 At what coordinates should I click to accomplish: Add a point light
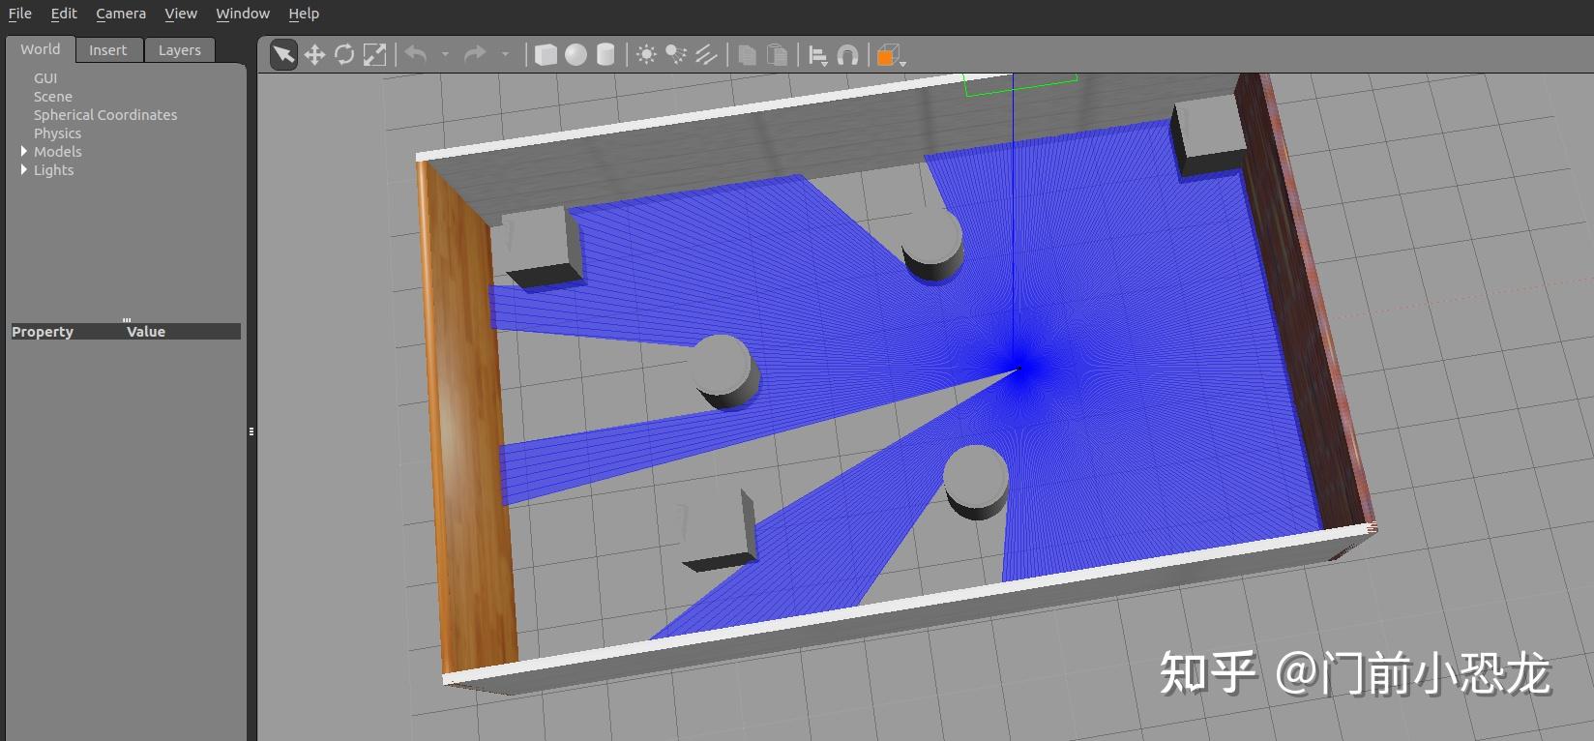(646, 55)
